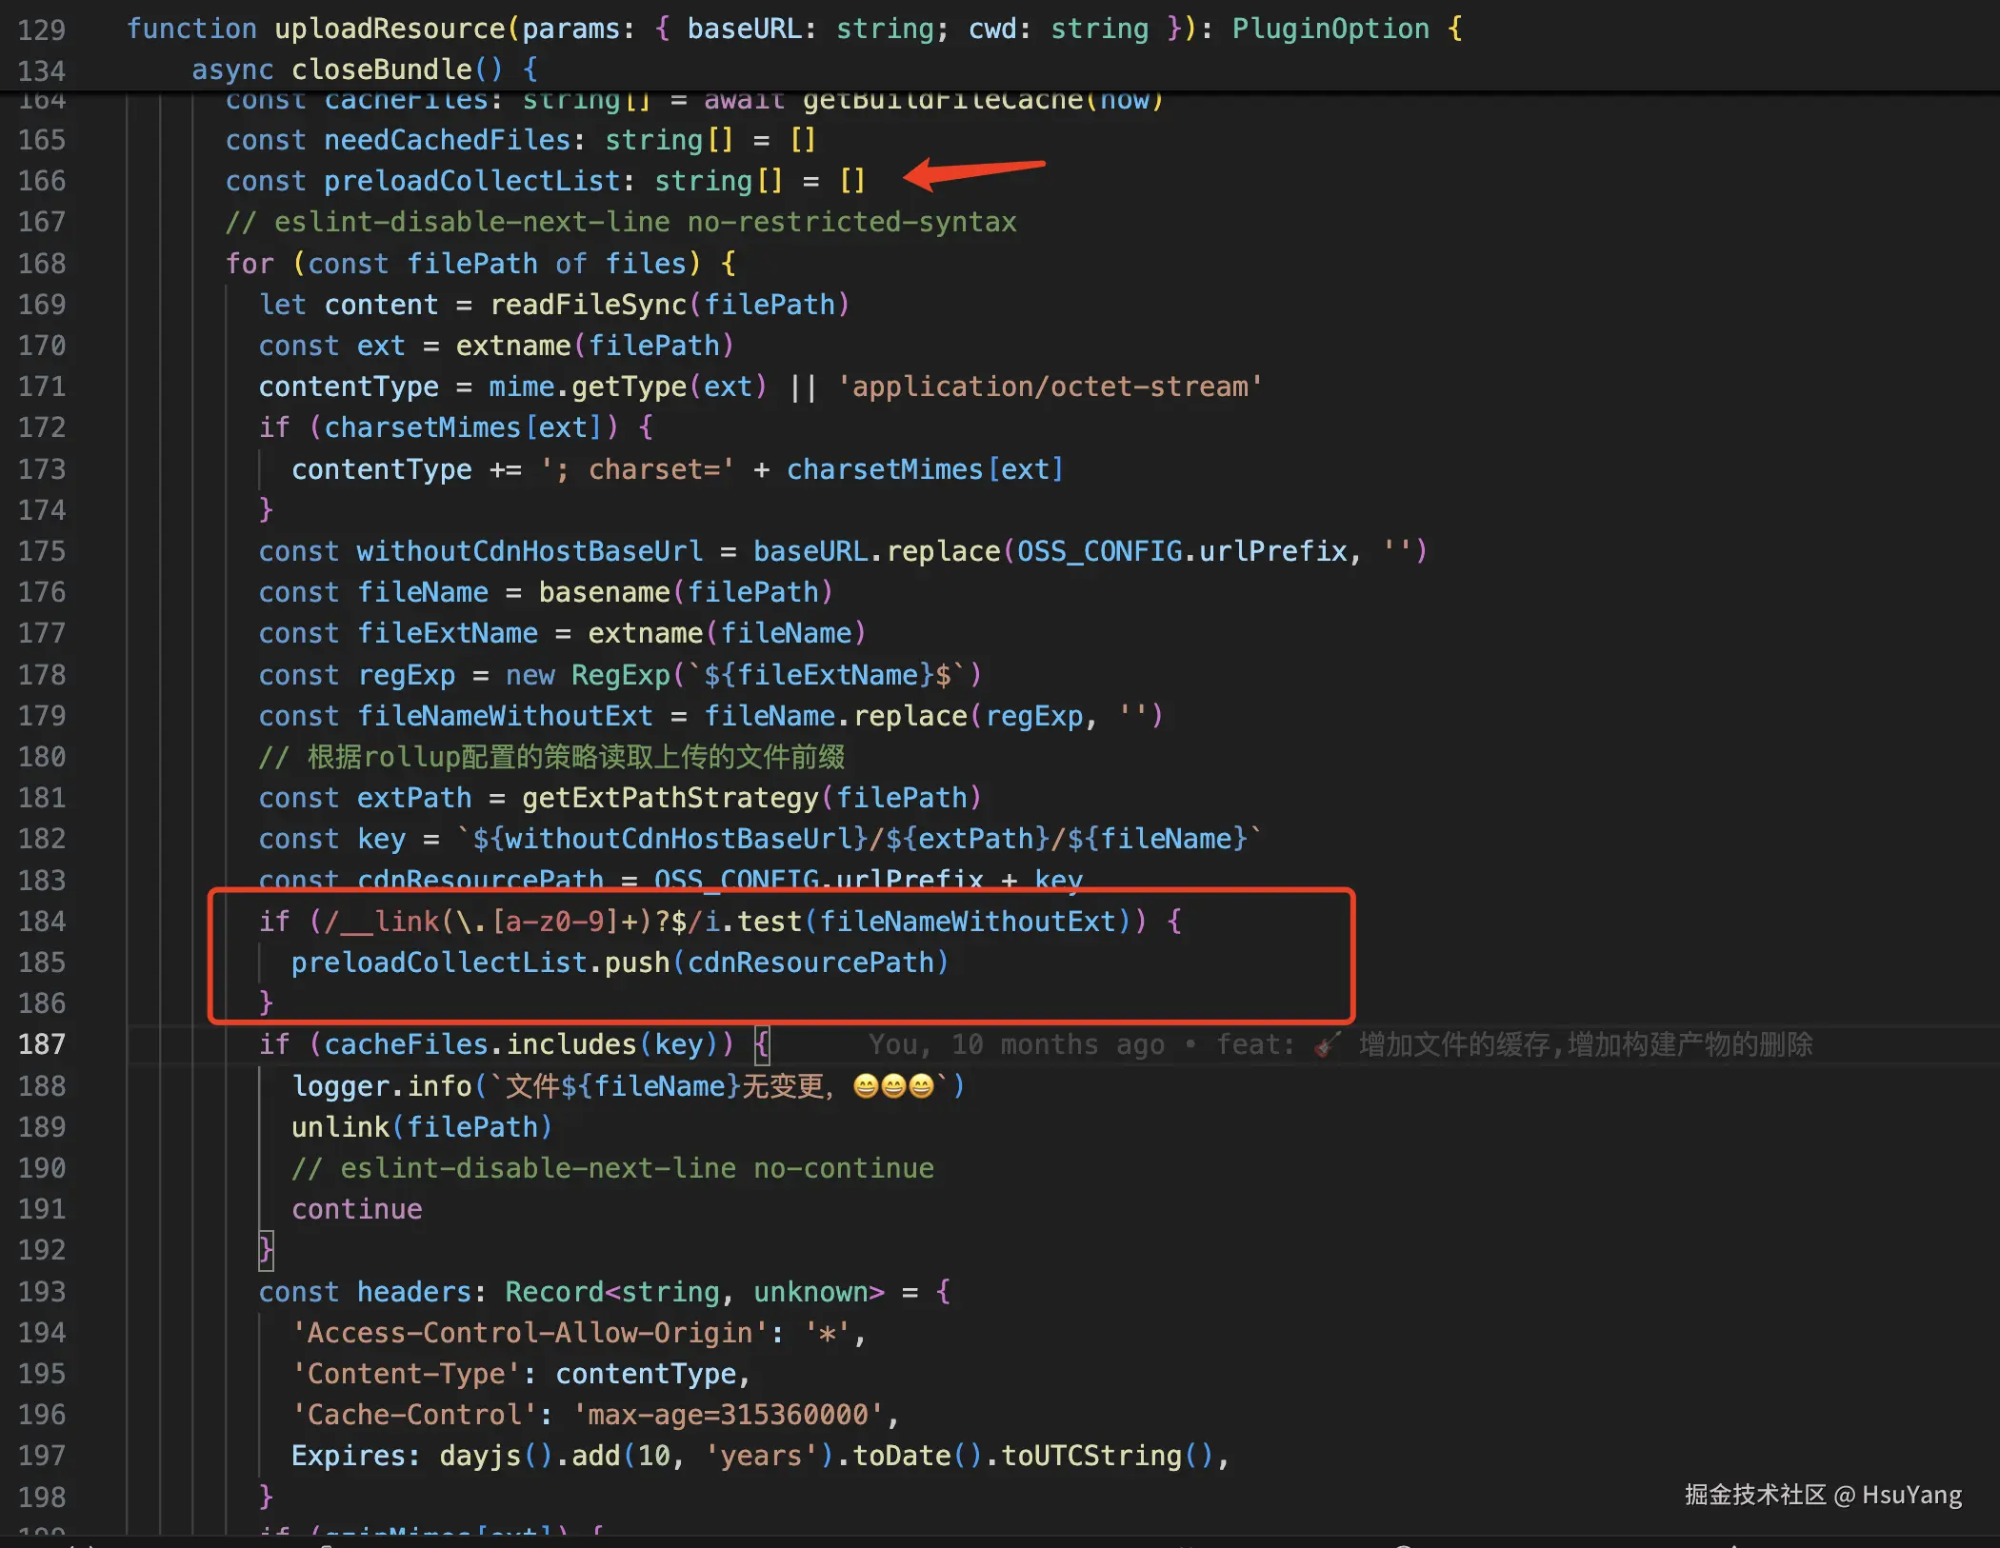Click line number 166 in gutter
This screenshot has width=2000, height=1548.
tap(42, 181)
